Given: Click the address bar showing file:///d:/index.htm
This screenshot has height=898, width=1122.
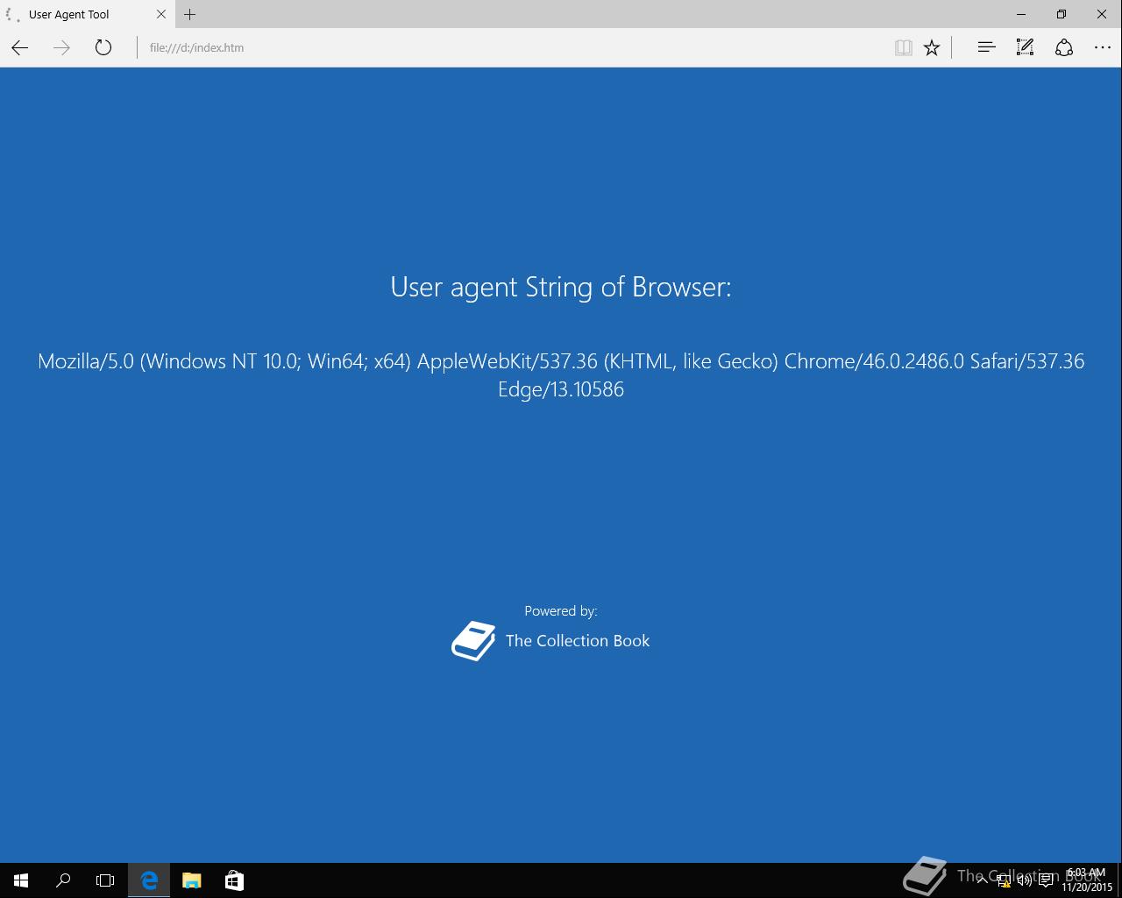Looking at the screenshot, I should [513, 47].
